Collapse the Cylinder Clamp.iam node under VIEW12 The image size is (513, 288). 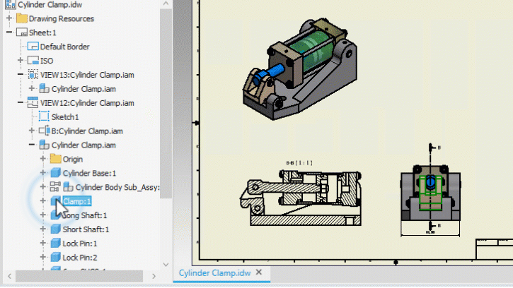click(31, 145)
